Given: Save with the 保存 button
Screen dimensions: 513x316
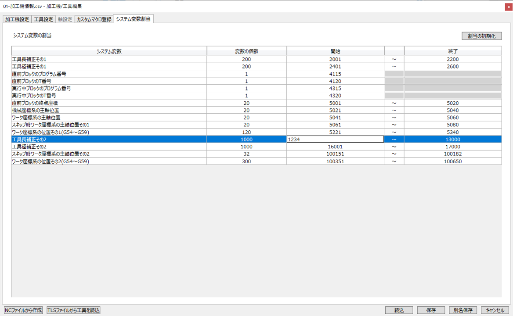Looking at the screenshot, I should [x=431, y=310].
